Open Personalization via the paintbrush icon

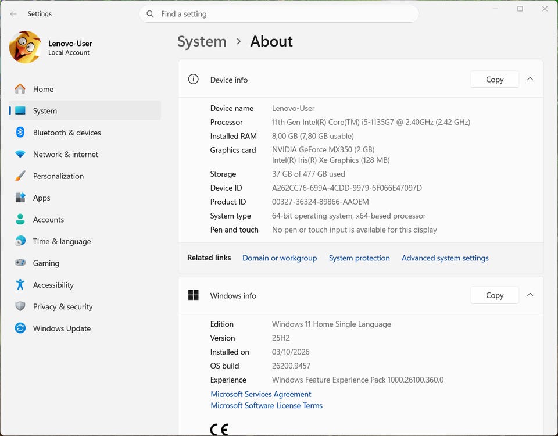tap(20, 176)
